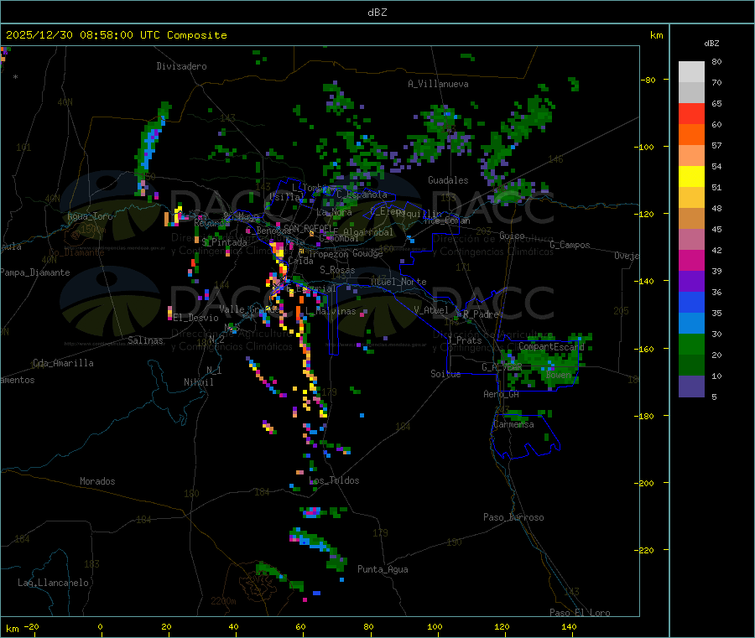Click the Soitue map label
The image size is (755, 638).
(445, 374)
